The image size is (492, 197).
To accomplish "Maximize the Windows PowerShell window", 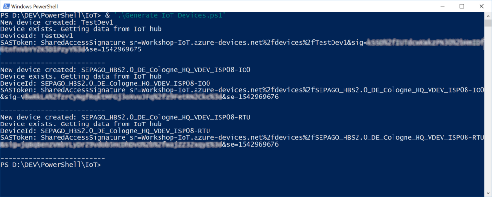I will click(x=462, y=6).
